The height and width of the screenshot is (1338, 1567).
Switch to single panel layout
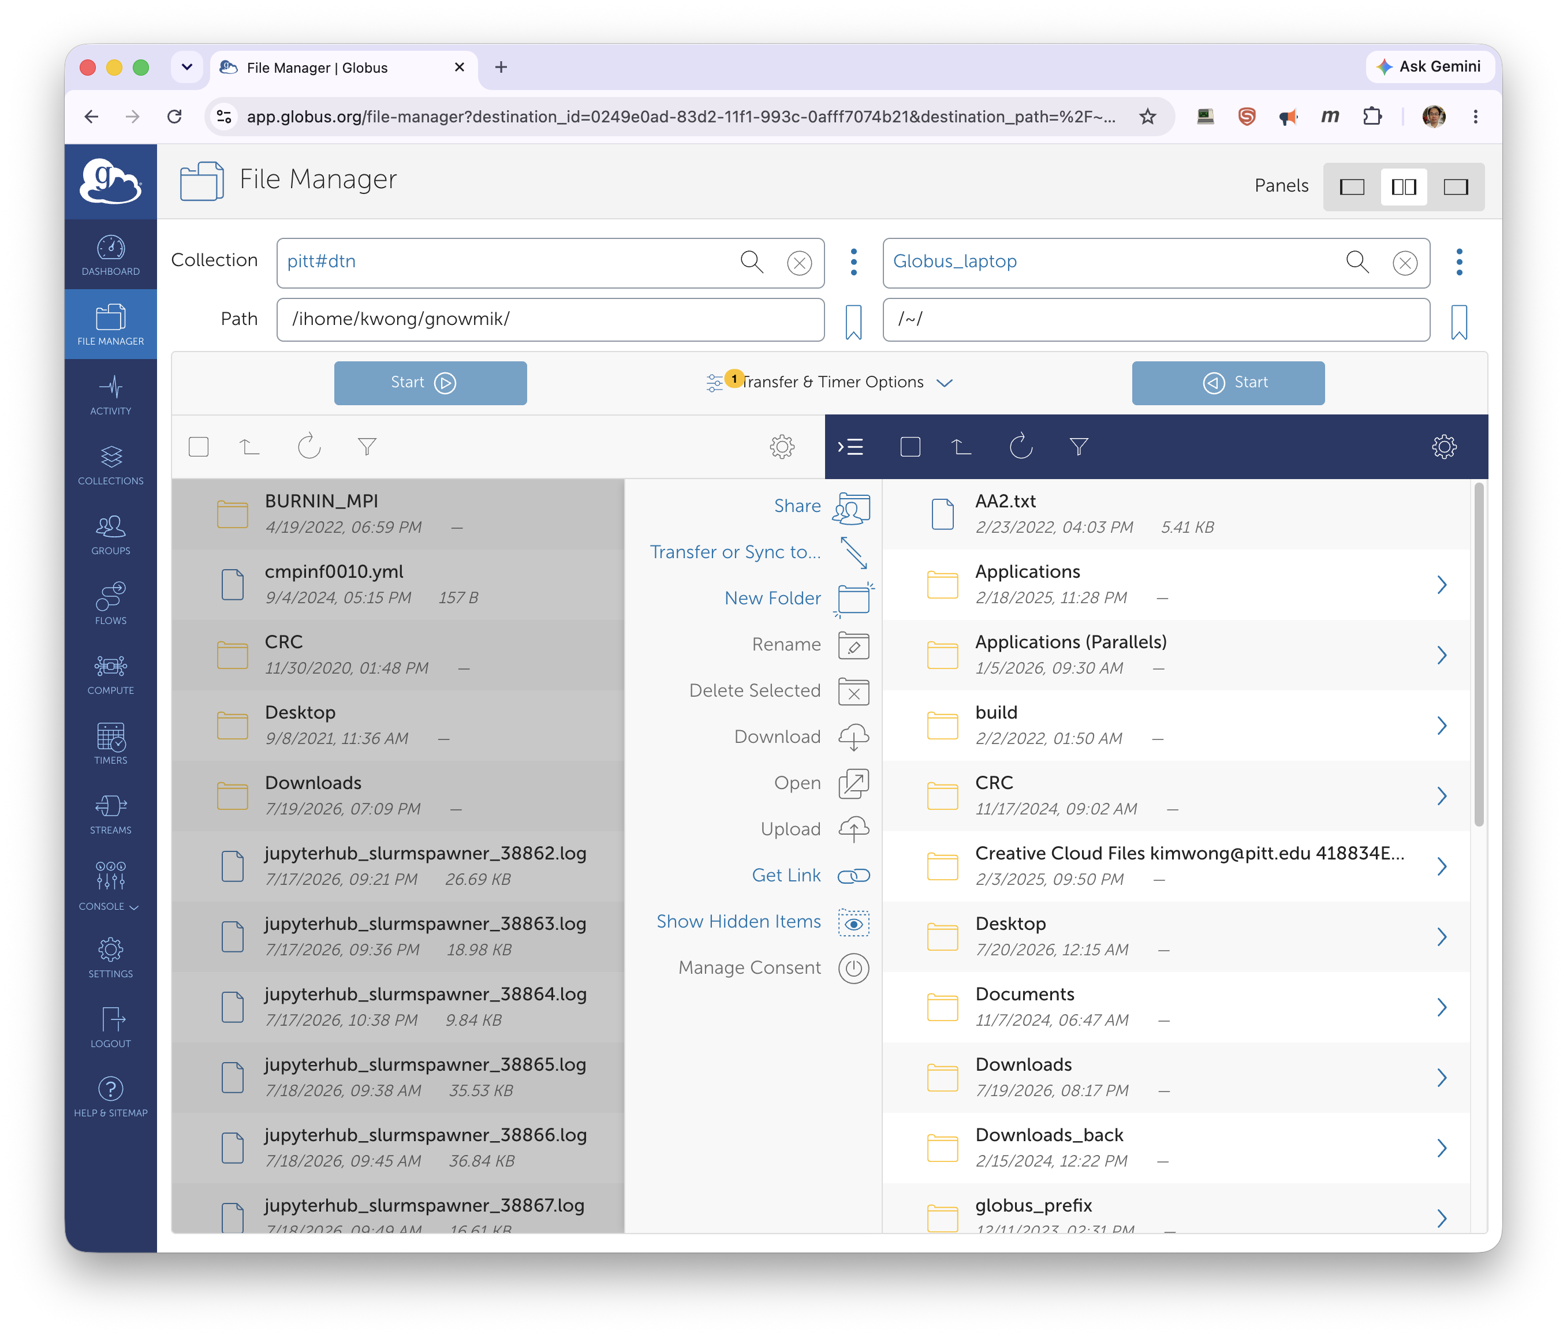tap(1352, 186)
